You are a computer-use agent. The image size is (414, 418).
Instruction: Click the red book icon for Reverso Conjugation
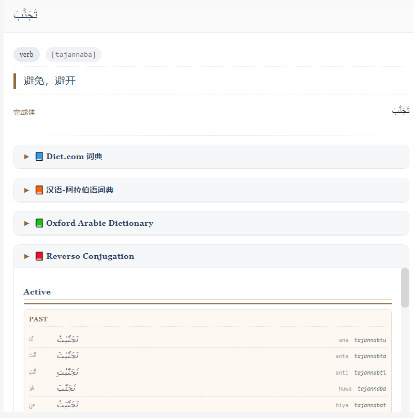[39, 256]
